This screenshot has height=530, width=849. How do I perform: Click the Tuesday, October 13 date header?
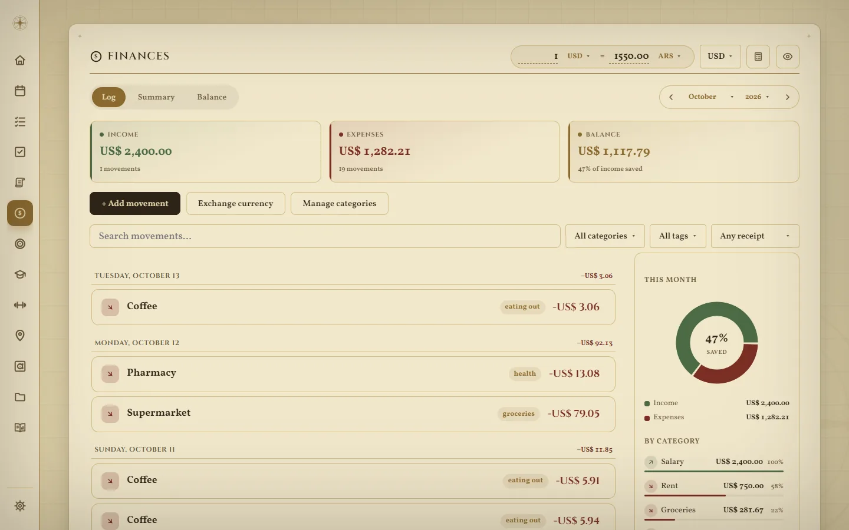click(137, 276)
